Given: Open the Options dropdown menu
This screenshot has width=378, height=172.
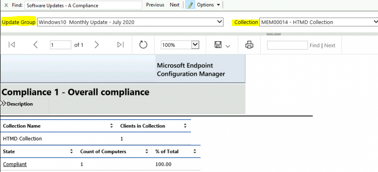Looking at the screenshot, I should coord(208,5).
